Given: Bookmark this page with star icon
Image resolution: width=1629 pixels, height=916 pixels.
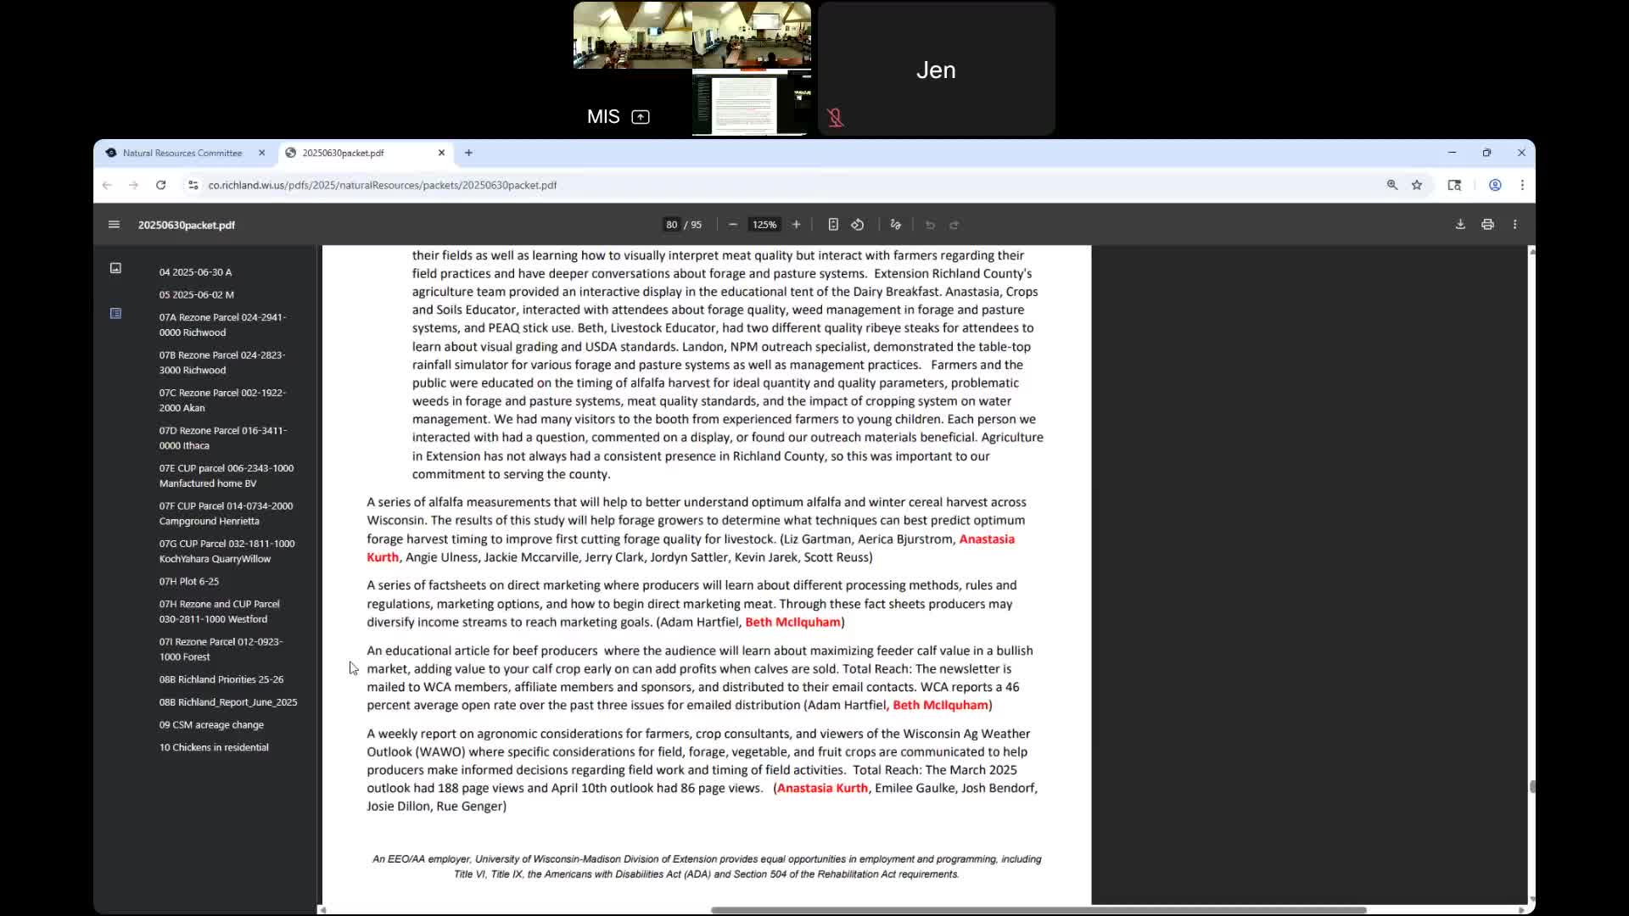Looking at the screenshot, I should pyautogui.click(x=1417, y=185).
